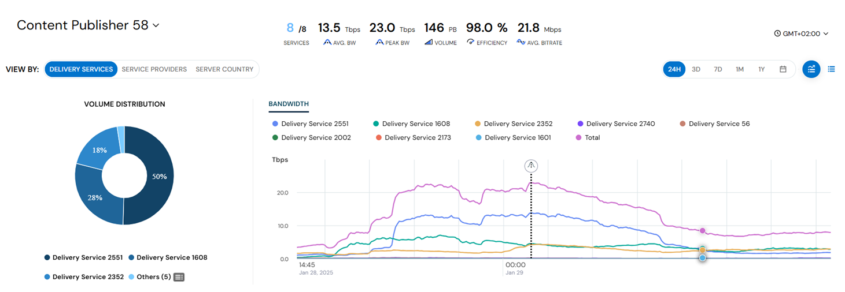Toggle the Delivery Service 2551 chart series
This screenshot has width=845, height=292.
(x=309, y=123)
